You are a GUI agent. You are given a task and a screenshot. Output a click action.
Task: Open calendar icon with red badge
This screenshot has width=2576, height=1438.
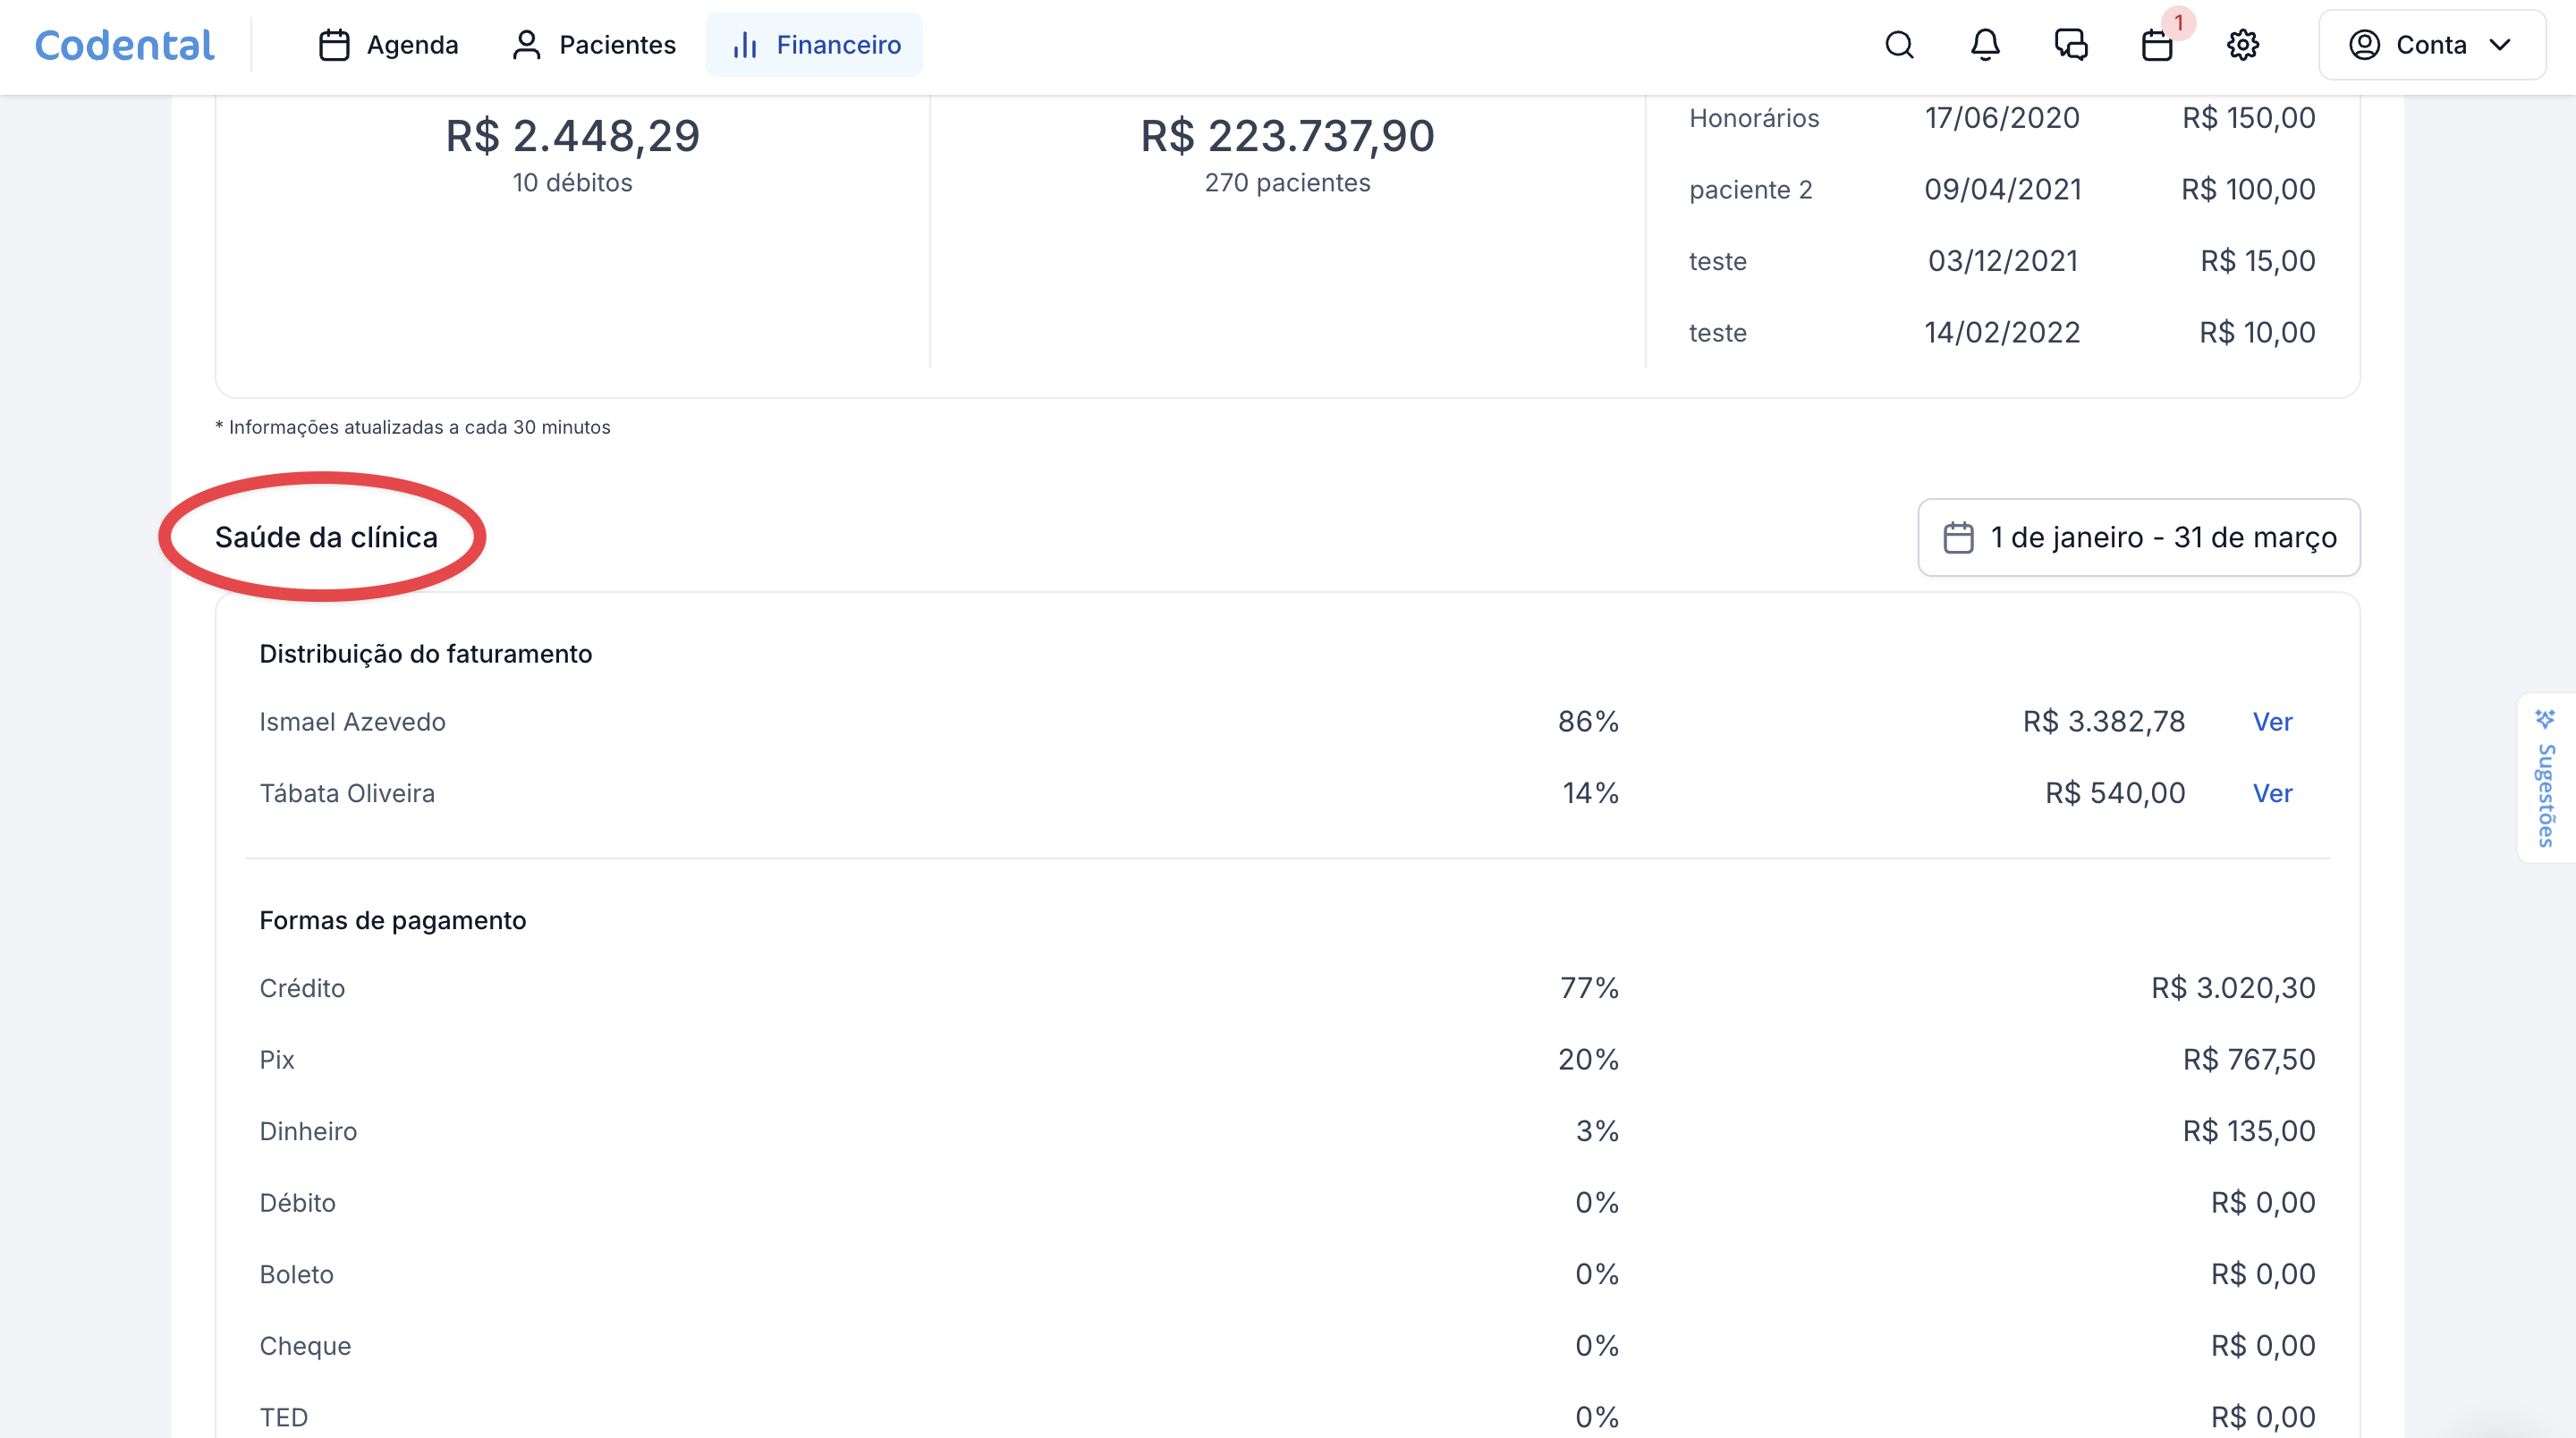click(2157, 45)
